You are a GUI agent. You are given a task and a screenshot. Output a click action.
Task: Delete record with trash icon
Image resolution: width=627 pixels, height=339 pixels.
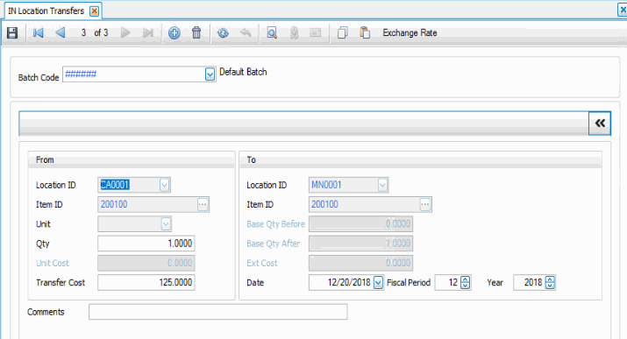pos(196,32)
